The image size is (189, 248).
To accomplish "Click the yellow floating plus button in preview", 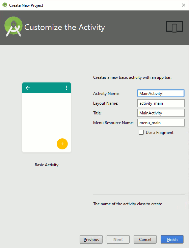I will (62, 144).
